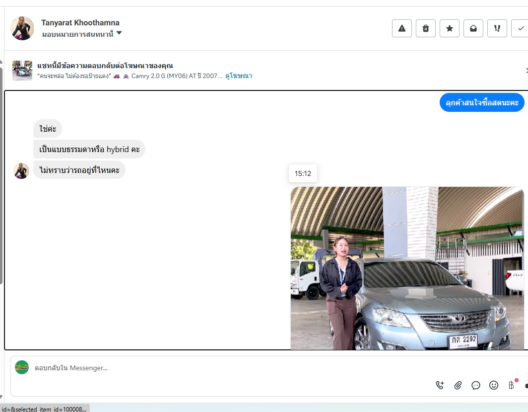528x412 pixels.
Task: Select the ใช่ค่ะ message bubble
Action: click(48, 128)
